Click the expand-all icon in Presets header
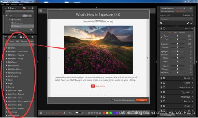The height and width of the screenshot is (118, 198). click(x=24, y=37)
